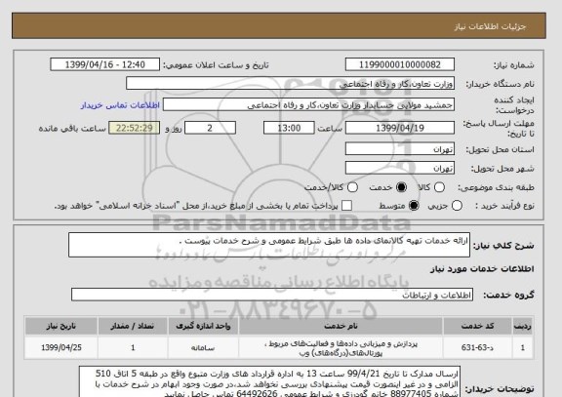Screen dimensions: 562x397
Task: Click the service name cell پردازش و میزبانی داده‌ها
Action: (x=341, y=348)
